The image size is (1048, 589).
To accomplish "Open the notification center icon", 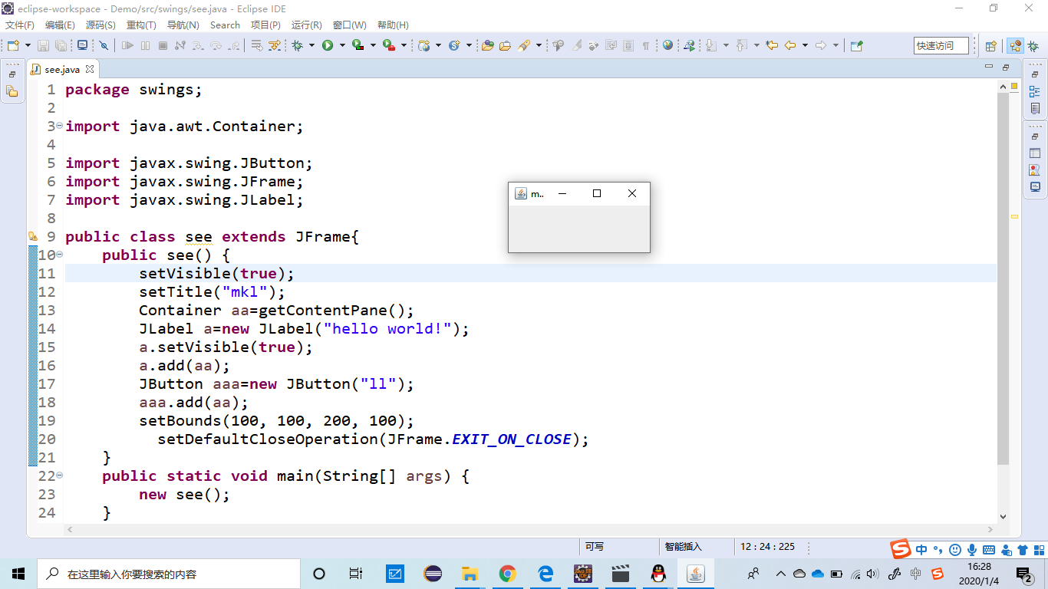I will pyautogui.click(x=1024, y=574).
